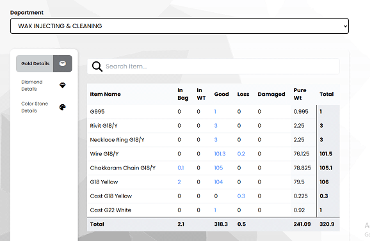This screenshot has width=372, height=241.
Task: Click Good value 1 for Cast G22 White
Action: click(215, 210)
